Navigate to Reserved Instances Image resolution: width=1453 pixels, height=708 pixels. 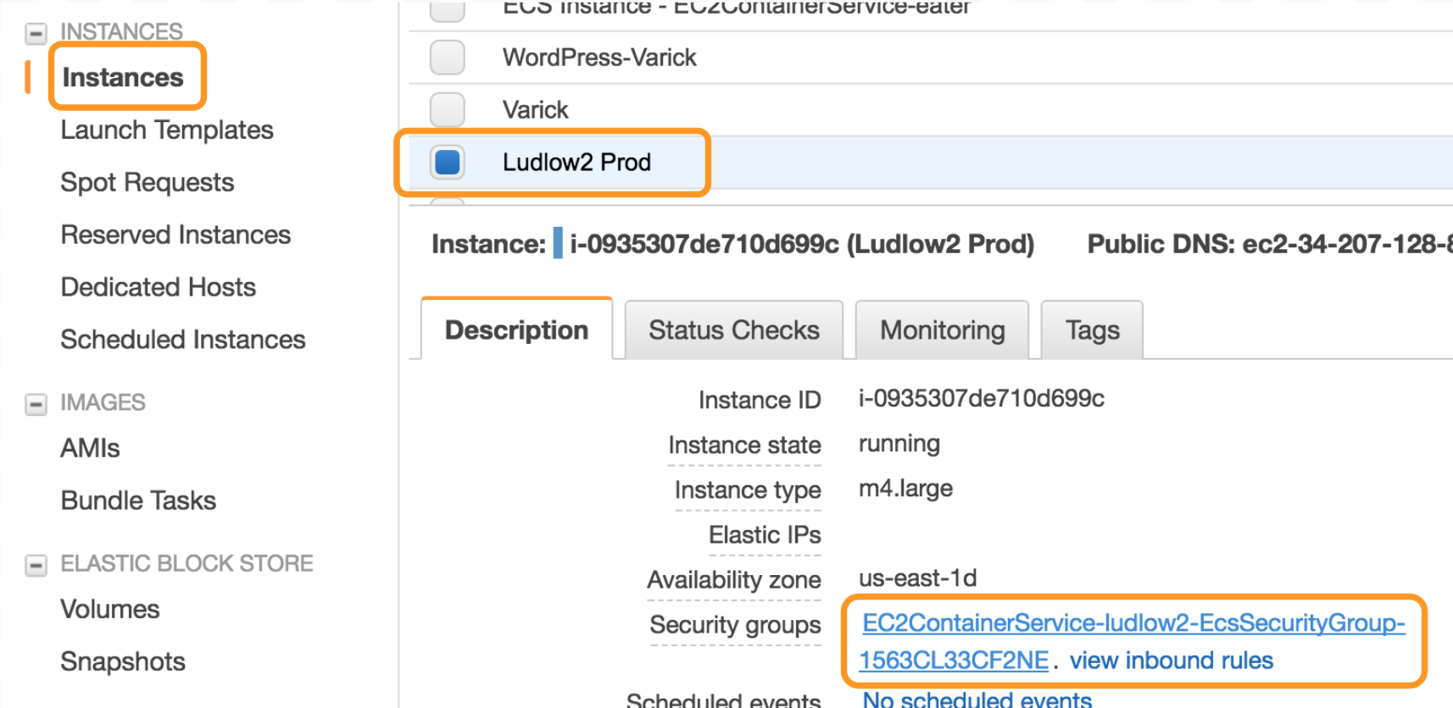175,235
